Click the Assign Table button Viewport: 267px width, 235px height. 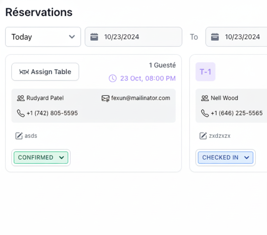tap(45, 72)
